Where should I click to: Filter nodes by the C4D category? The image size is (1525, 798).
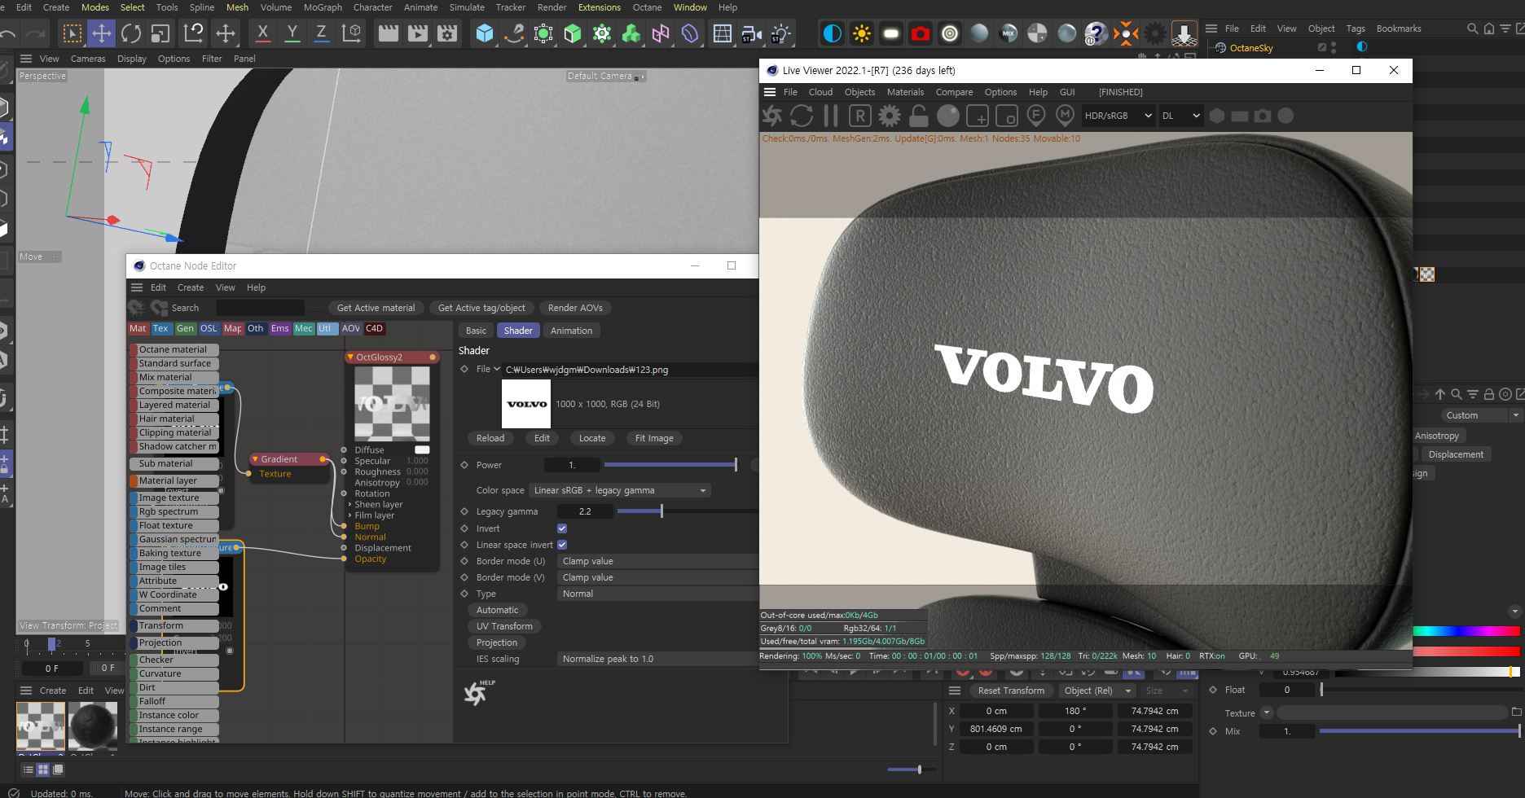coord(374,329)
